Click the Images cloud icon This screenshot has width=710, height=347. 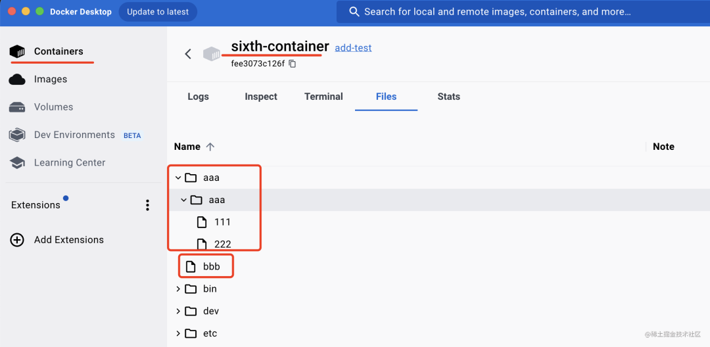click(17, 80)
